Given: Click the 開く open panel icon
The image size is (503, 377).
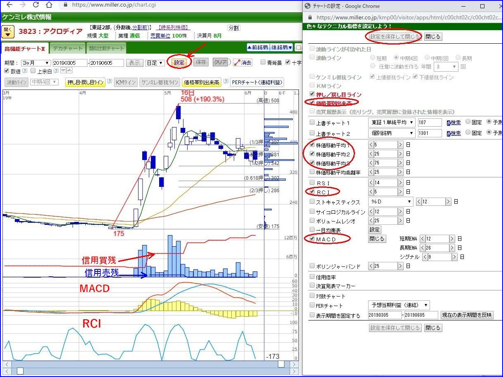Looking at the screenshot, I should pyautogui.click(x=8, y=31).
